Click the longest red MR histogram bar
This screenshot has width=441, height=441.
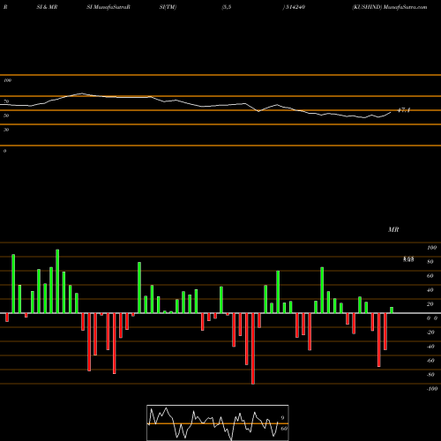253,348
